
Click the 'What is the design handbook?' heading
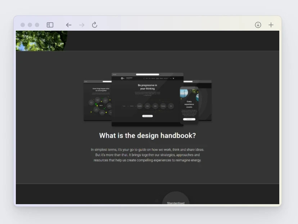click(148, 136)
